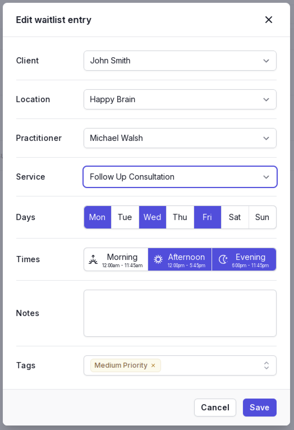Select Thu as an available day

pos(180,217)
